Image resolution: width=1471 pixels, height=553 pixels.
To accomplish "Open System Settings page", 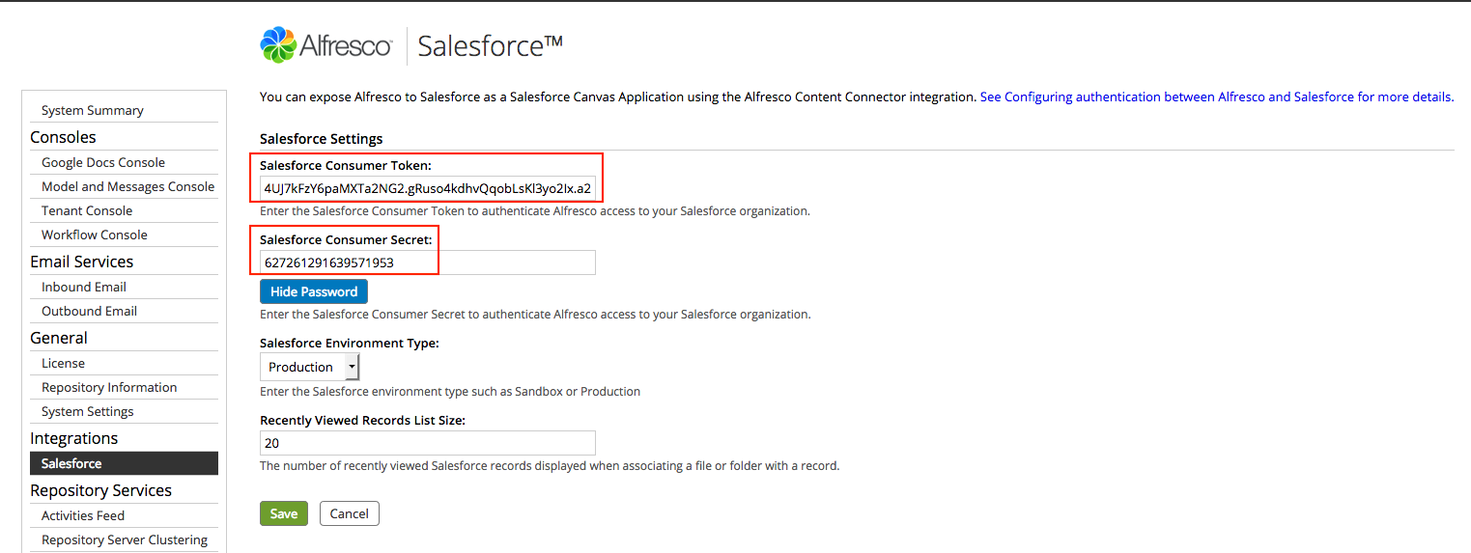I will pyautogui.click(x=88, y=411).
